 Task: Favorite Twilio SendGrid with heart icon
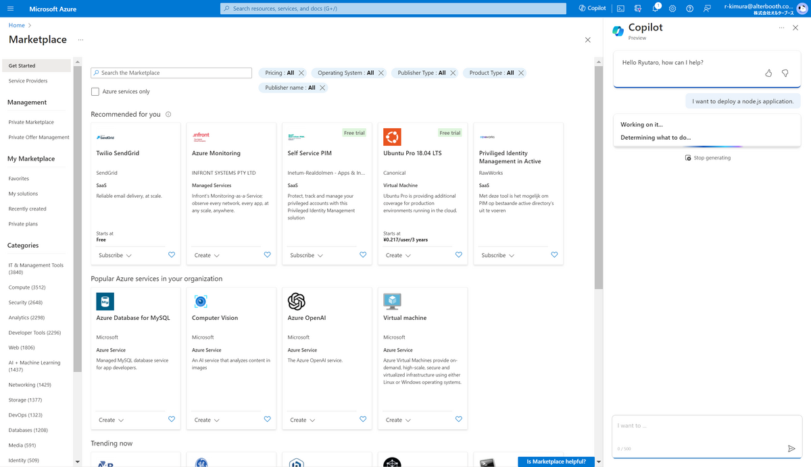coord(172,255)
